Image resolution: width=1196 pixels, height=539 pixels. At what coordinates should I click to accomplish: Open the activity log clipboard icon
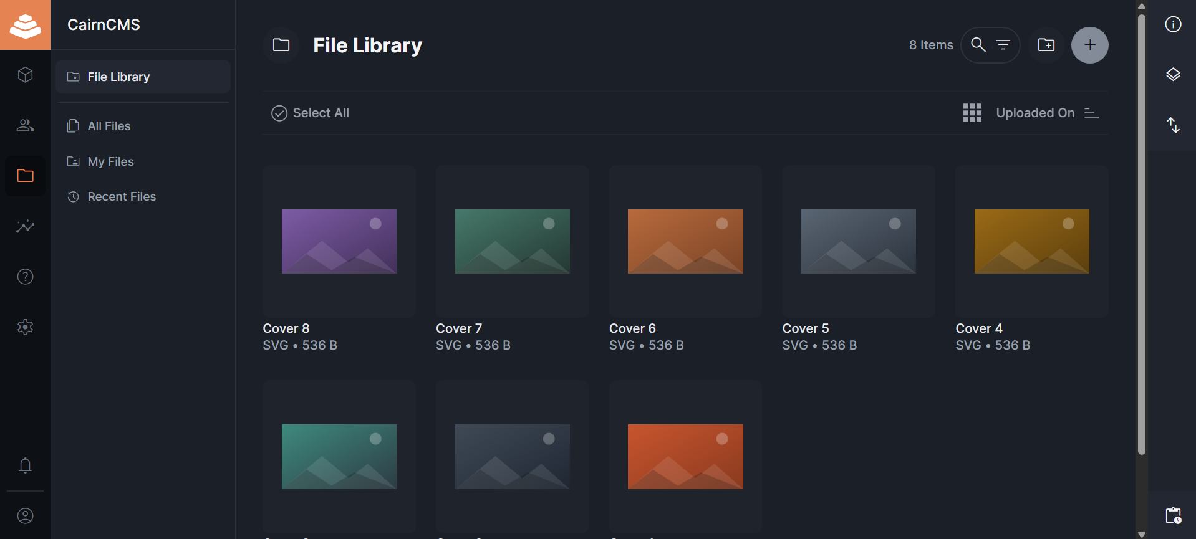click(1173, 516)
